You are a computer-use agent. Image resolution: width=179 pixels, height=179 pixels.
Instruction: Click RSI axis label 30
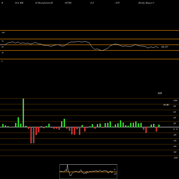pyautogui.click(x=3, y=53)
